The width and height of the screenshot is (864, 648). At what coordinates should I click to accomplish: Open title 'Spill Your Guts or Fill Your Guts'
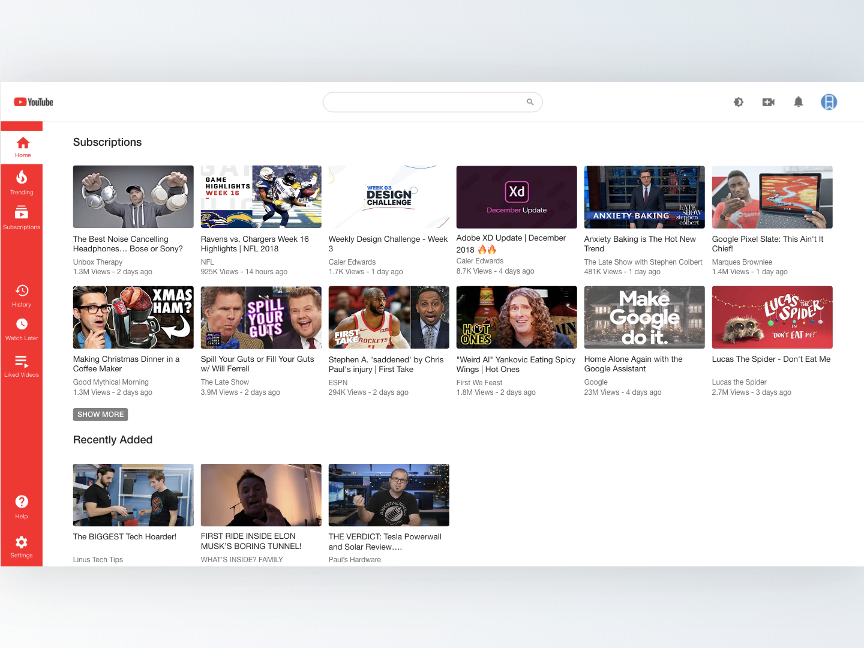click(x=257, y=364)
